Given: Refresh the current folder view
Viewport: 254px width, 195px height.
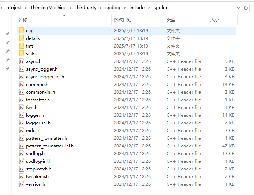Looking at the screenshot, I should [x=246, y=8].
